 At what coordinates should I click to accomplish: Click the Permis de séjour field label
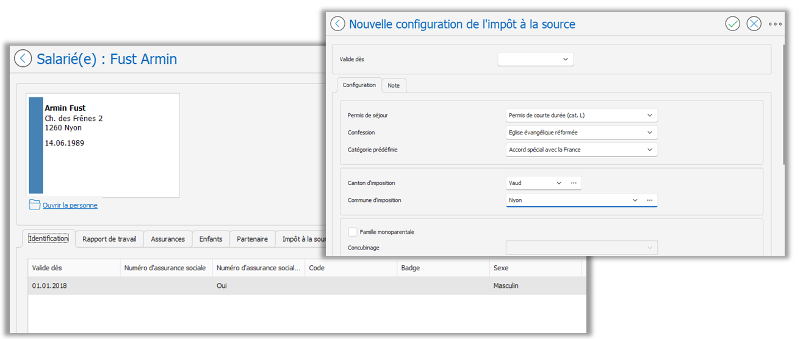tap(367, 115)
